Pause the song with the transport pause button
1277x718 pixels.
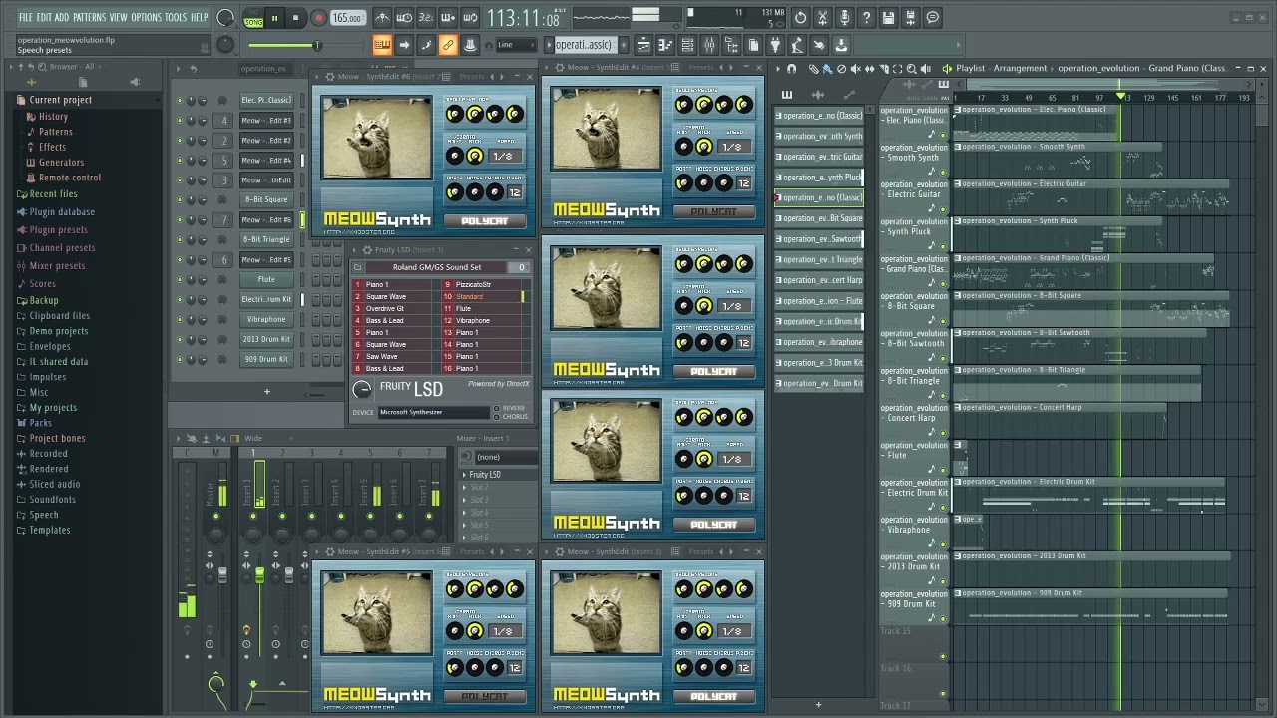pyautogui.click(x=274, y=17)
